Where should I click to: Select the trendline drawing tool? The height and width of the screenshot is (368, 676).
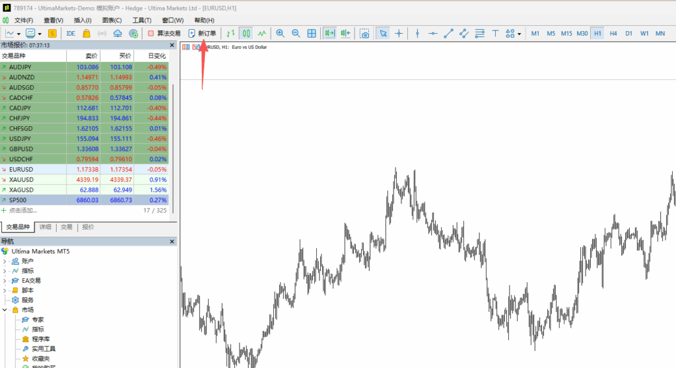pyautogui.click(x=448, y=33)
